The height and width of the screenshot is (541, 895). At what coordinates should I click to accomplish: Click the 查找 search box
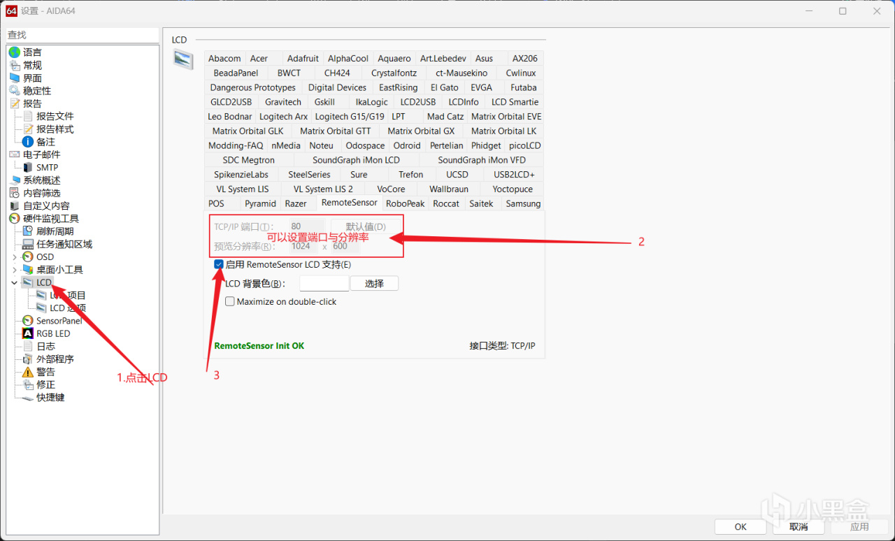point(83,35)
